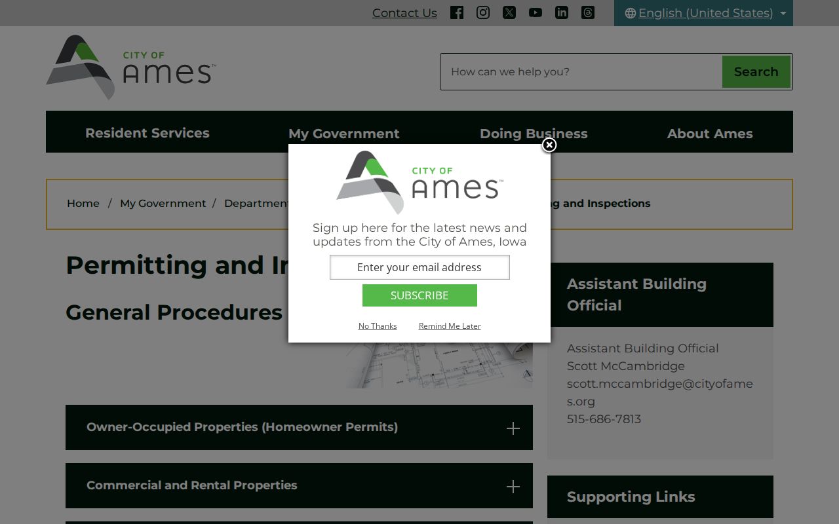The width and height of the screenshot is (839, 524).
Task: Click the City of Ames header logo
Action: click(x=131, y=67)
